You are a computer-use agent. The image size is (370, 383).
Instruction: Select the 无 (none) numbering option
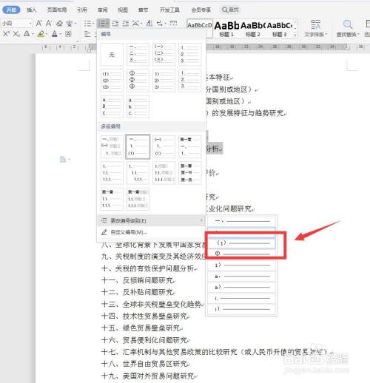coord(112,55)
